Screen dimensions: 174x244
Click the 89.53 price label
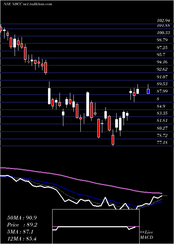[163, 84]
